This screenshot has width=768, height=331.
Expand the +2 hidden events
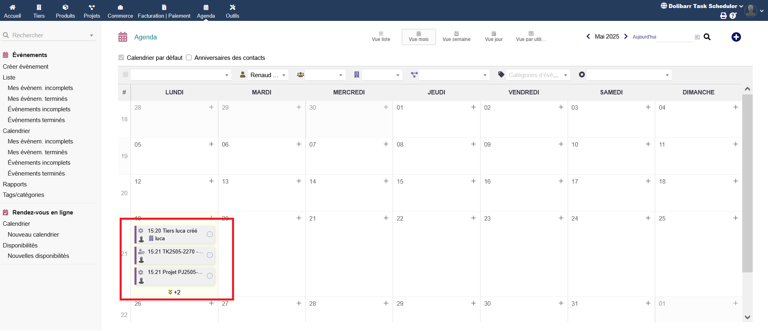(174, 292)
